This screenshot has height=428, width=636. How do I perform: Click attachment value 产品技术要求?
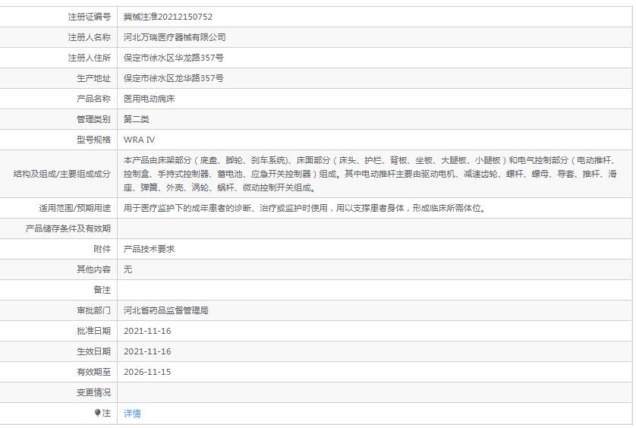150,249
